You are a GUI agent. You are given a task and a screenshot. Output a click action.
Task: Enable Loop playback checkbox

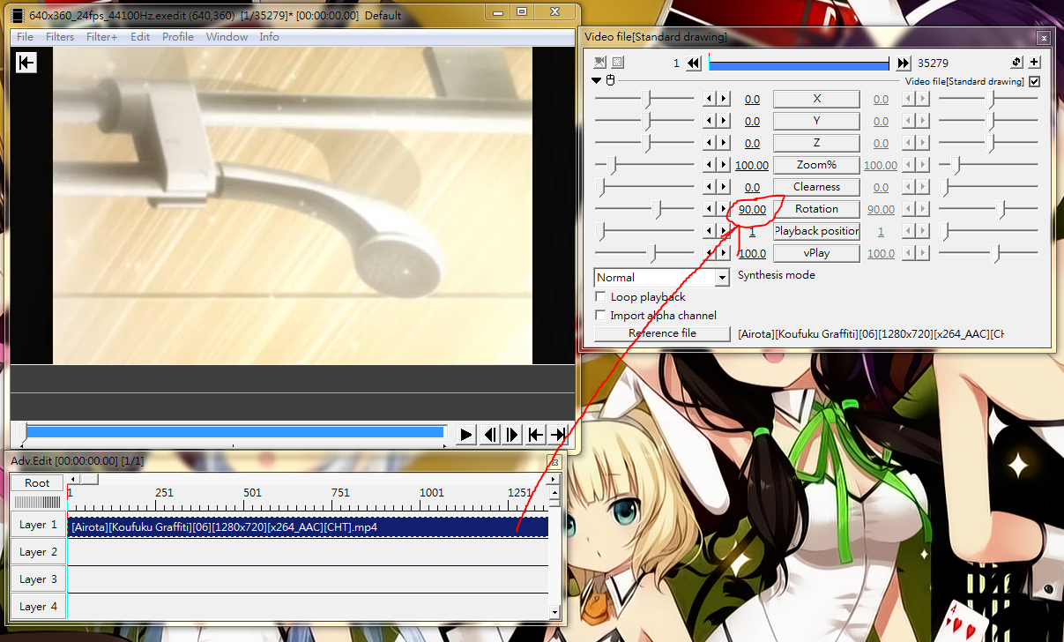click(x=601, y=297)
